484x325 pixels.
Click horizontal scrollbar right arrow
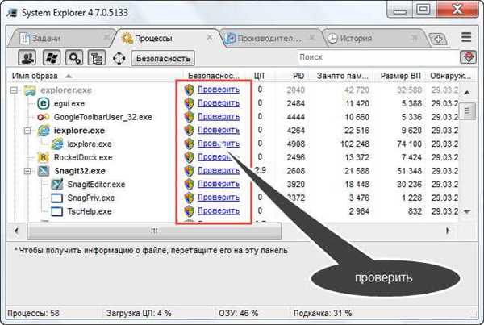pyautogui.click(x=448, y=231)
